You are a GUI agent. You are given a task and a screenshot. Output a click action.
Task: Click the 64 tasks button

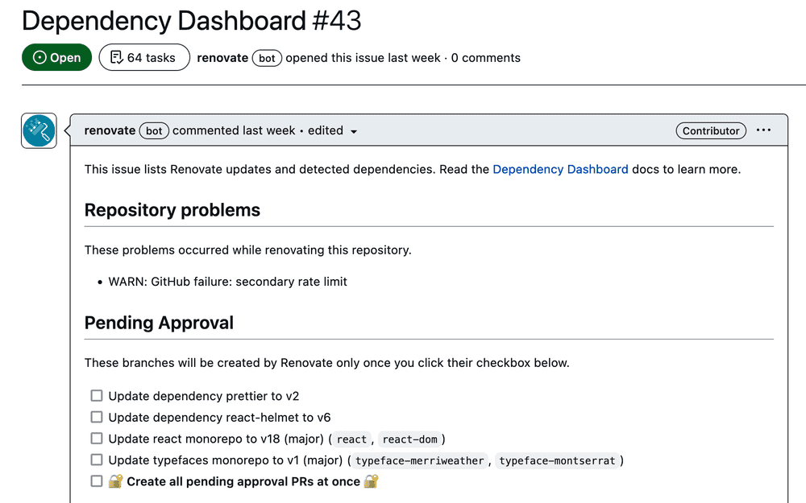click(143, 57)
